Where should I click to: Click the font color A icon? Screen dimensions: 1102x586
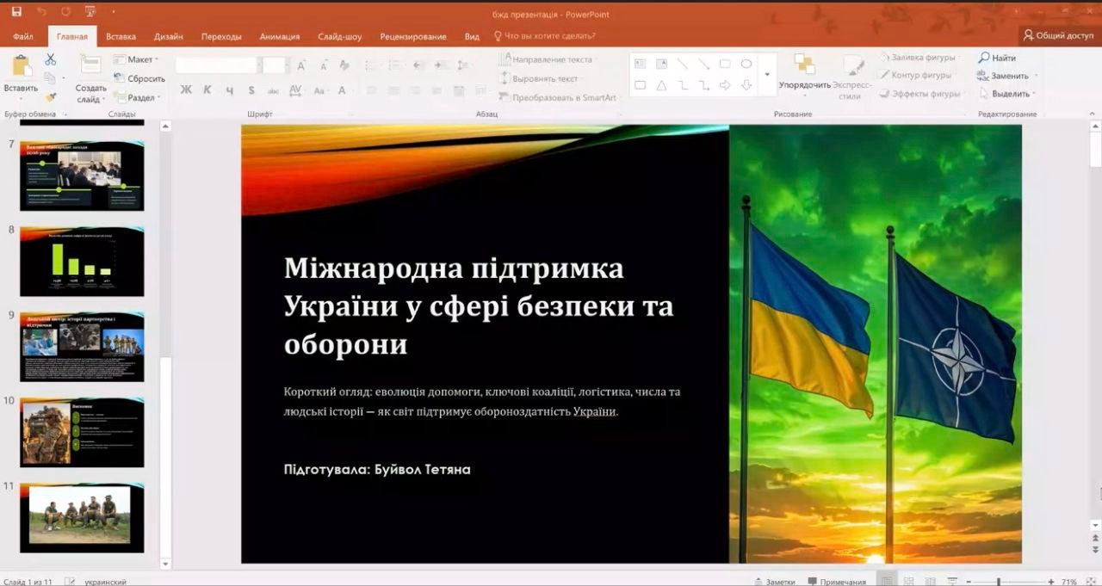(342, 90)
